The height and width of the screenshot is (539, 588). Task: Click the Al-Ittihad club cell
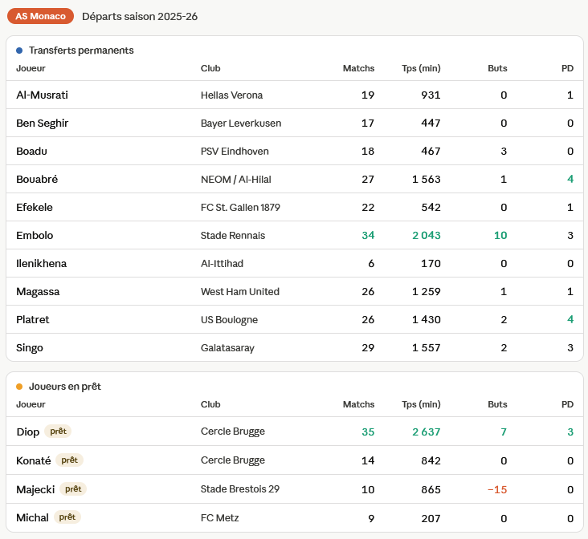click(222, 264)
